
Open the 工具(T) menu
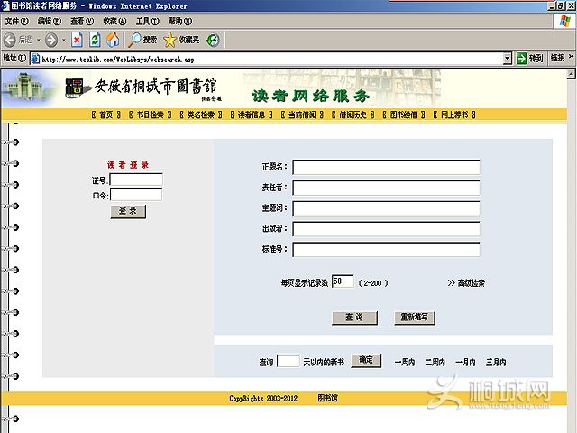coord(148,21)
